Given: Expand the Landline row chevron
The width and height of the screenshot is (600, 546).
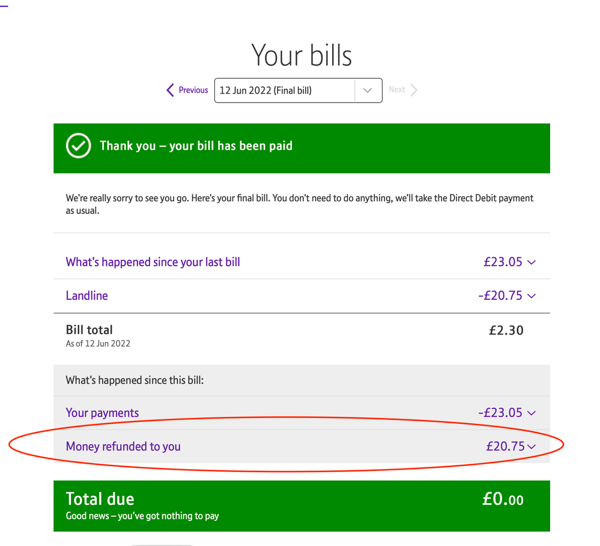Looking at the screenshot, I should coord(531,296).
